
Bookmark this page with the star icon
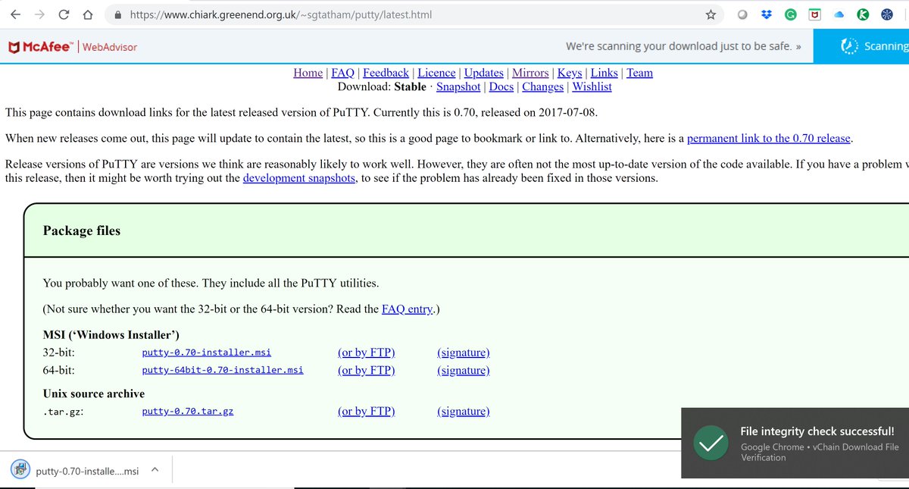711,14
